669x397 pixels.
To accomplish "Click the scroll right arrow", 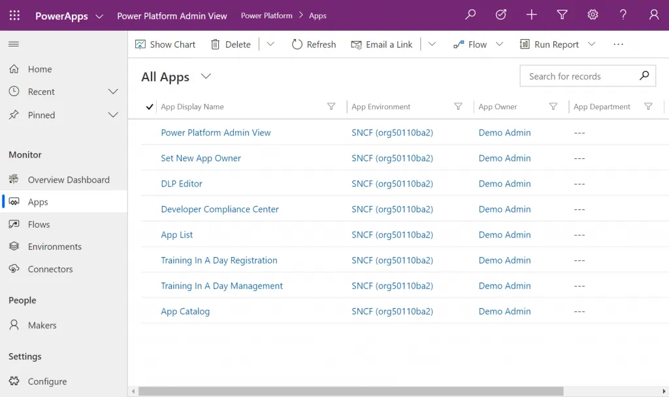I will pyautogui.click(x=664, y=391).
